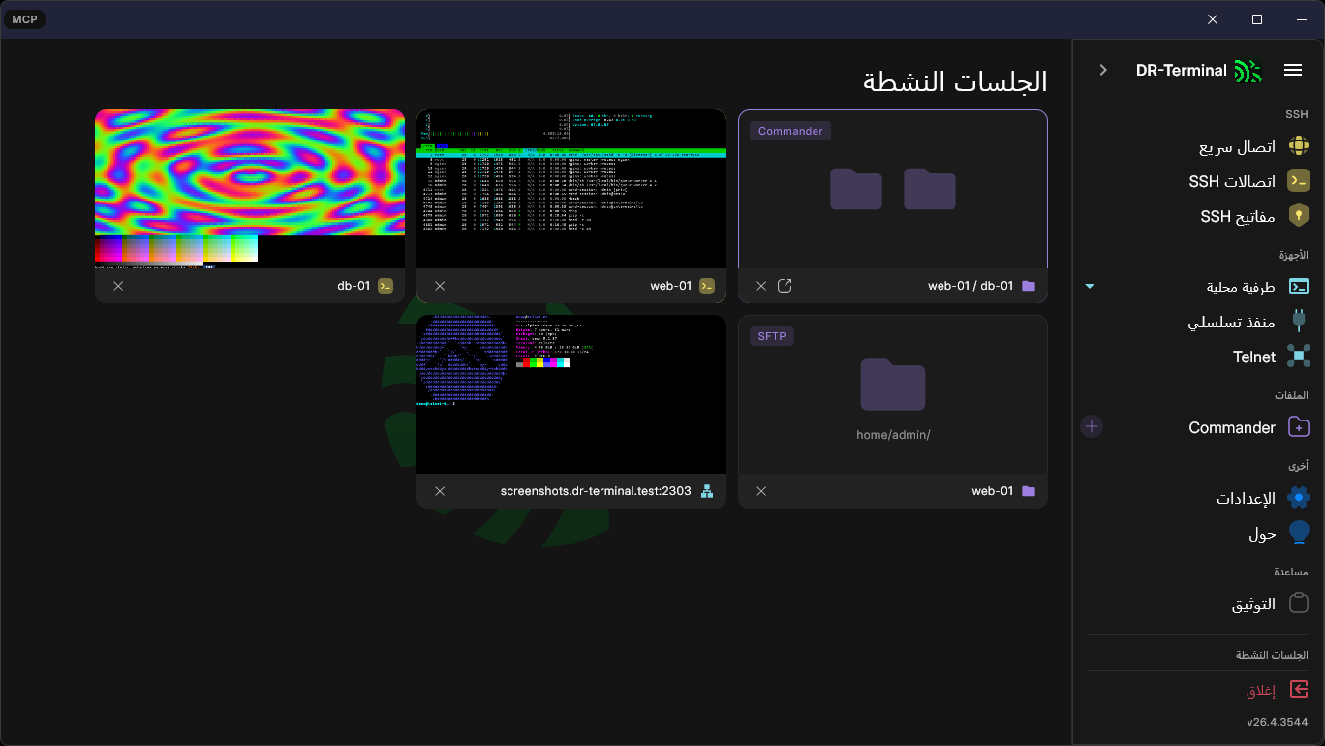Open the SFTP home/admin/ session preview

[893, 394]
